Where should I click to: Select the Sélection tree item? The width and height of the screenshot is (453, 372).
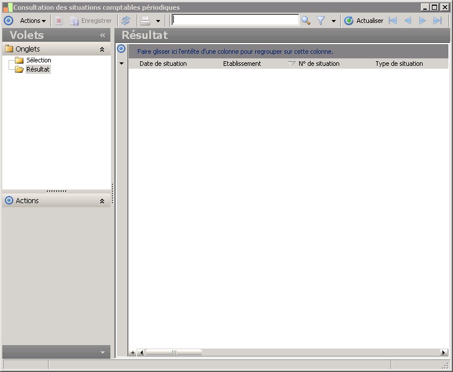tap(38, 60)
